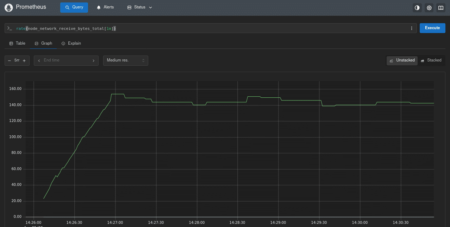The height and width of the screenshot is (227, 450).
Task: Switch to the Explain tab
Action: click(x=71, y=43)
